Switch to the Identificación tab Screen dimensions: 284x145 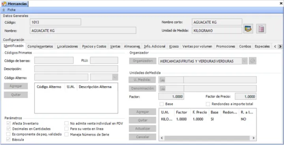(13, 46)
